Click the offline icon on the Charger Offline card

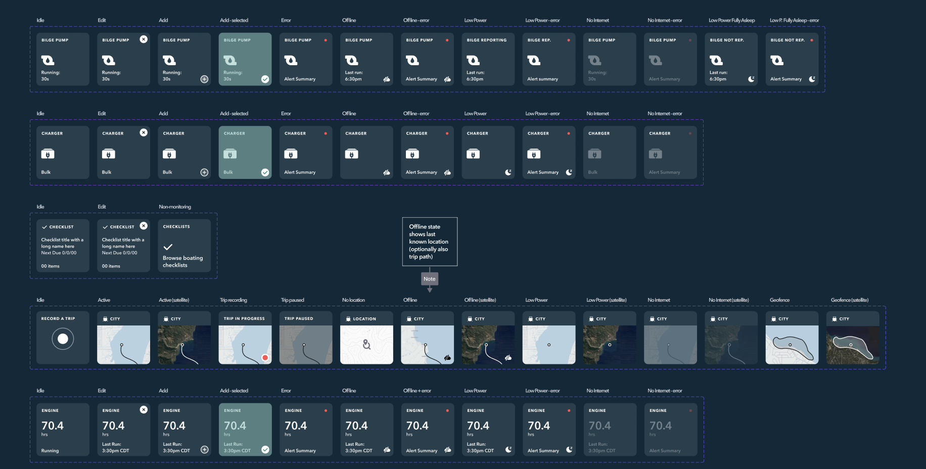(387, 172)
